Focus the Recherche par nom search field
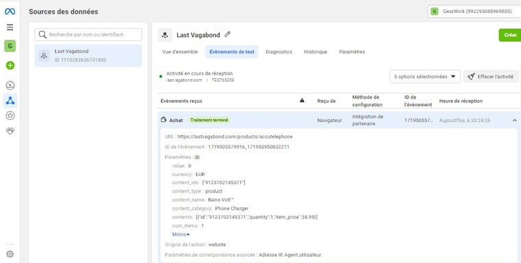Viewport: 521px width, 263px height. coord(88,34)
